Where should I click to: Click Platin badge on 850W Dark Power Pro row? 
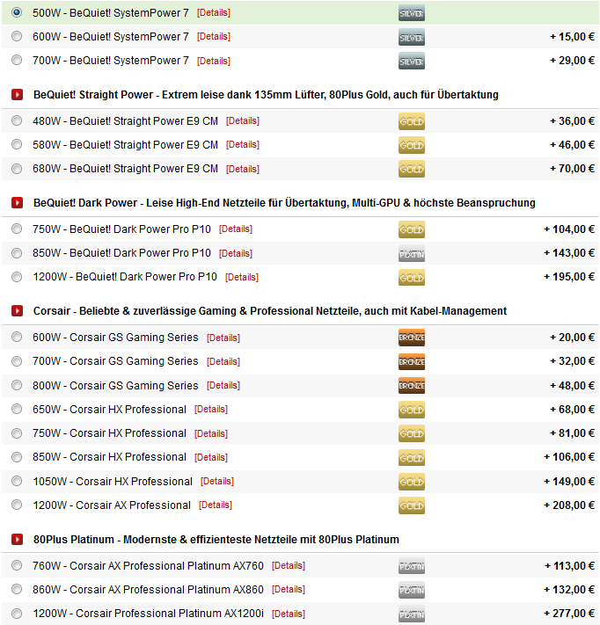click(412, 254)
